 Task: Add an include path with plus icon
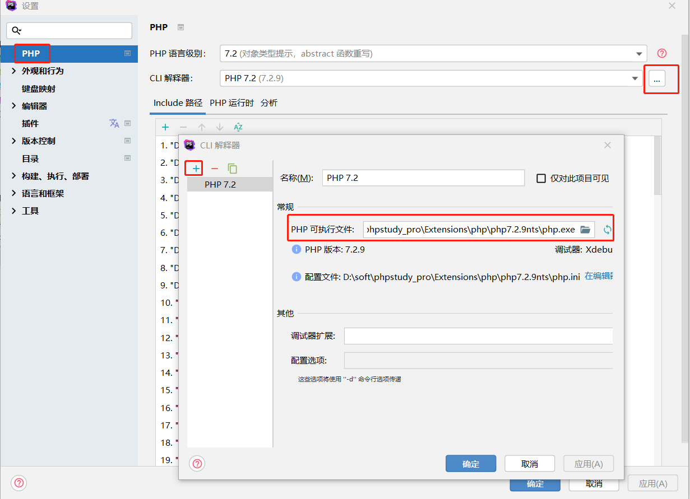(x=165, y=127)
